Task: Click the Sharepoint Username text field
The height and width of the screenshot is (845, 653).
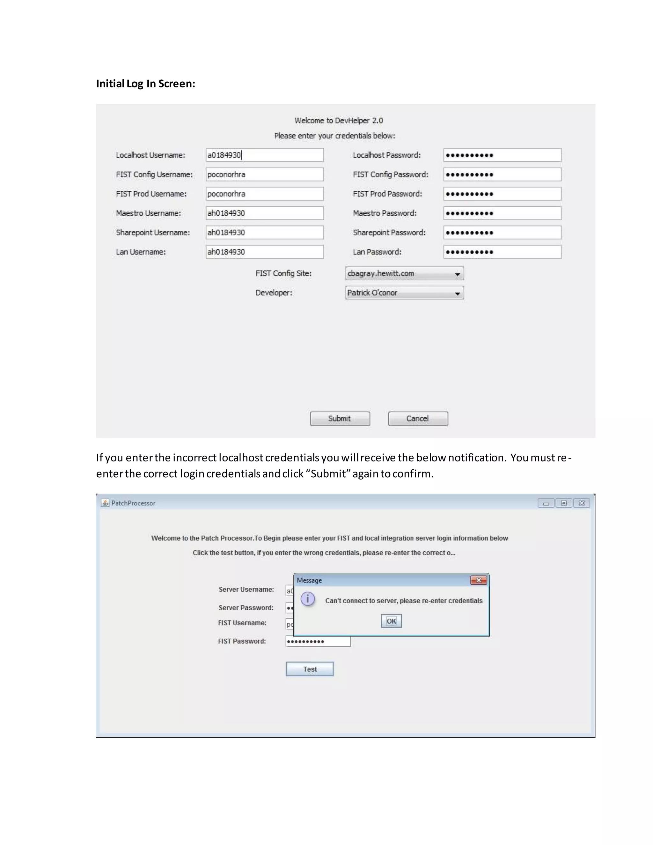Action: pyautogui.click(x=265, y=232)
